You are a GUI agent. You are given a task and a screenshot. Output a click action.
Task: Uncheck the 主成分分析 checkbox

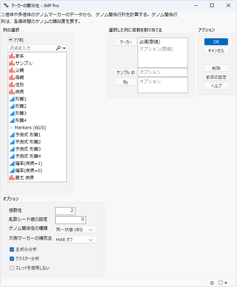pyautogui.click(x=12, y=249)
